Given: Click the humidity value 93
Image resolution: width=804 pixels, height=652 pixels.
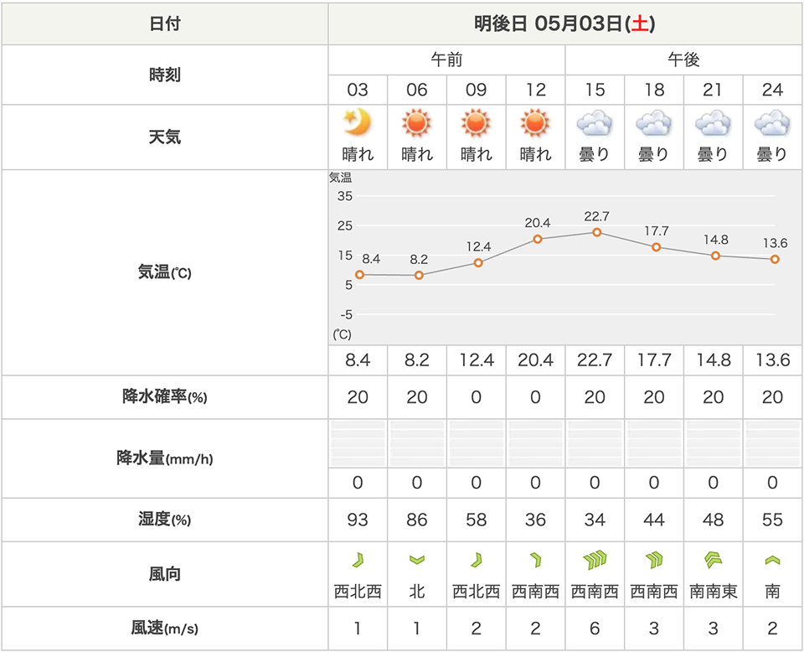Looking at the screenshot, I should point(358,520).
